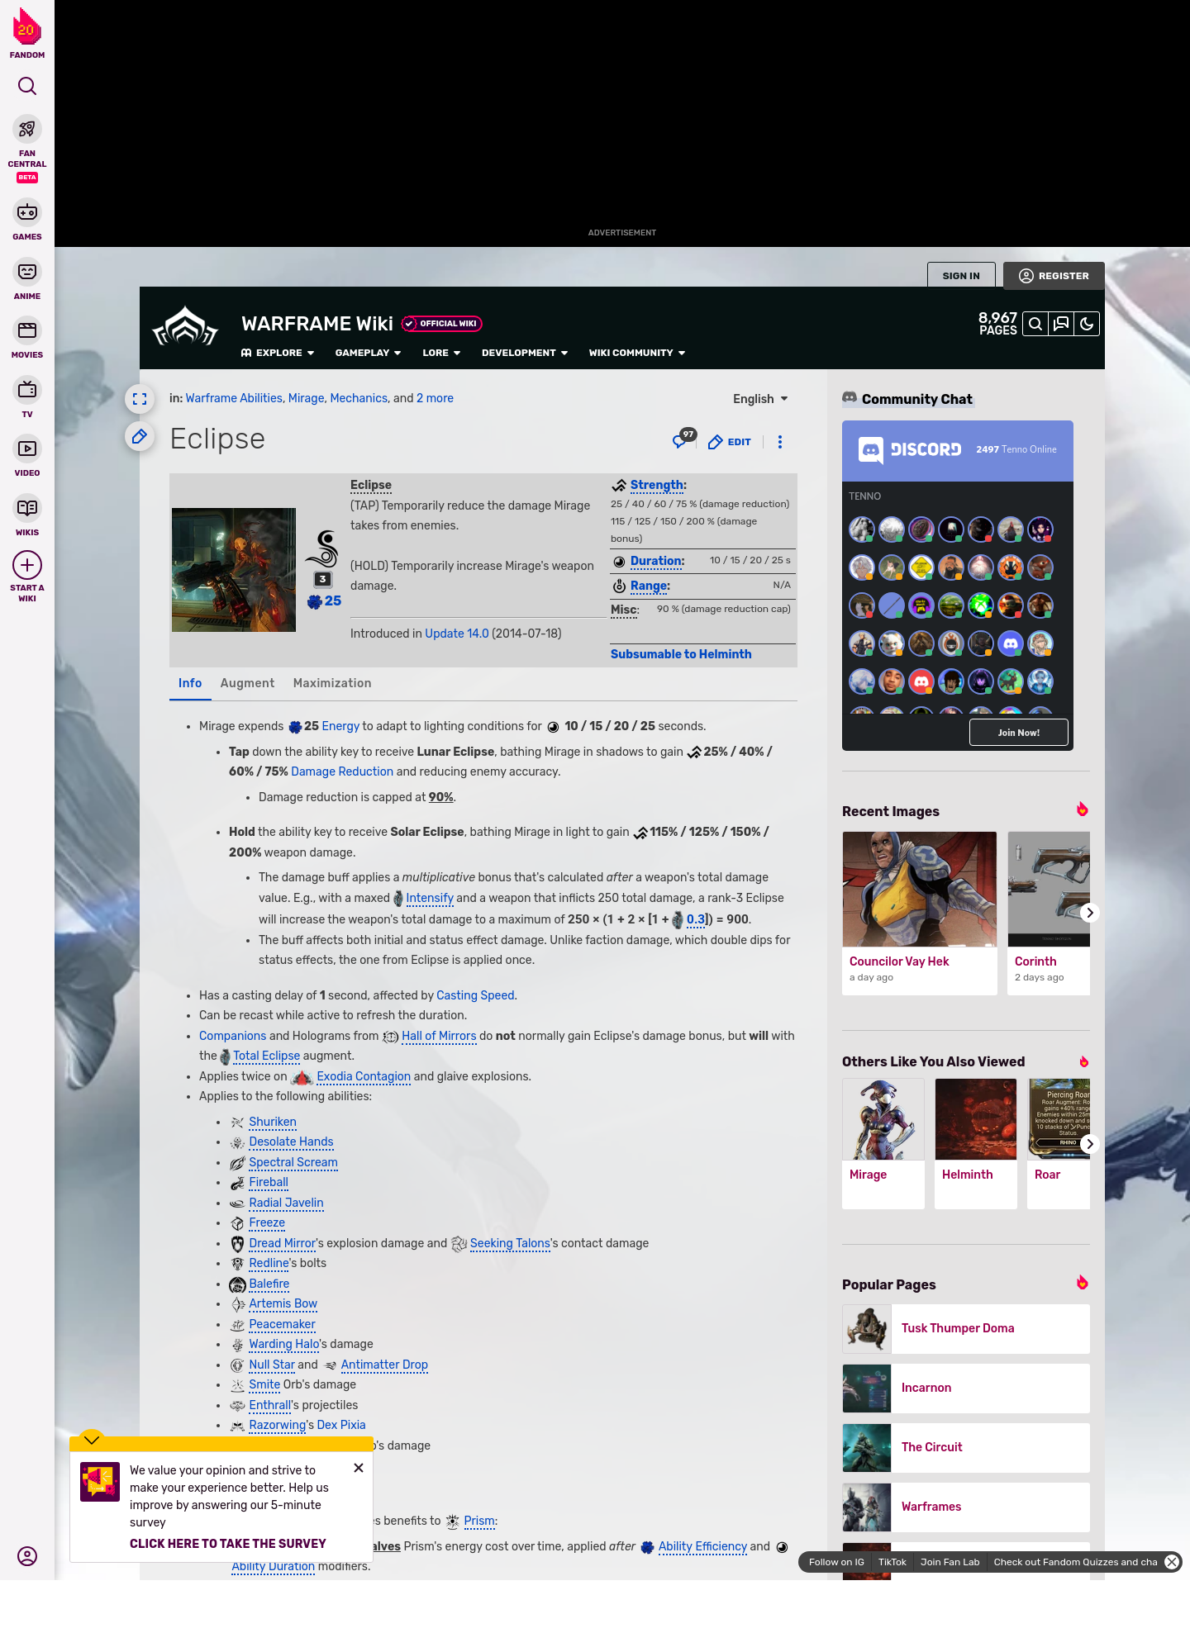
Task: Click the Register button
Action: point(1054,276)
